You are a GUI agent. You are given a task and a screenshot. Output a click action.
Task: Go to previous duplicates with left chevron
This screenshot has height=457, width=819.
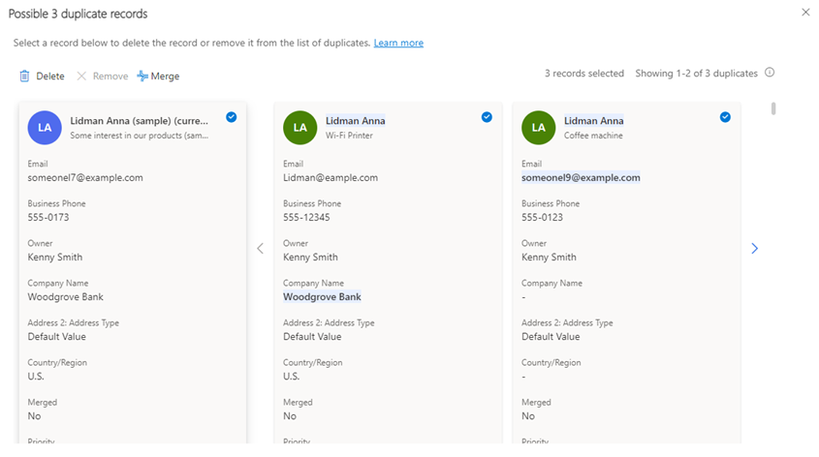(260, 248)
